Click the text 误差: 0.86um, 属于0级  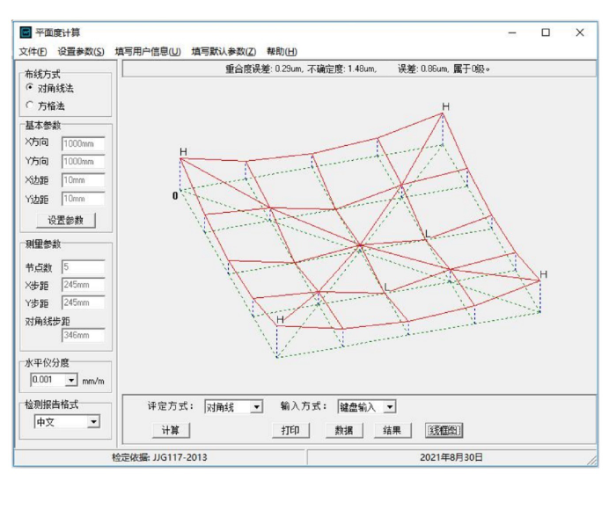coord(444,69)
